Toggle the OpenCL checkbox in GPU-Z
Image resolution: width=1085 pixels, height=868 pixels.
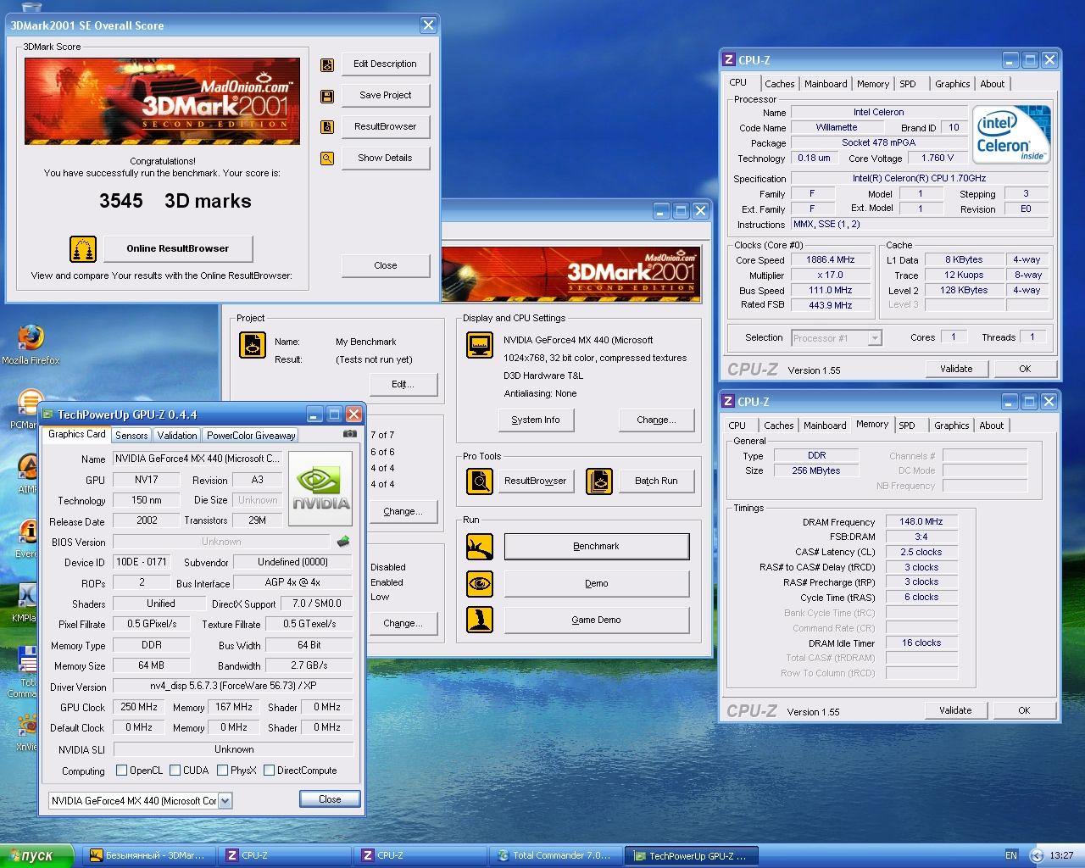[122, 771]
